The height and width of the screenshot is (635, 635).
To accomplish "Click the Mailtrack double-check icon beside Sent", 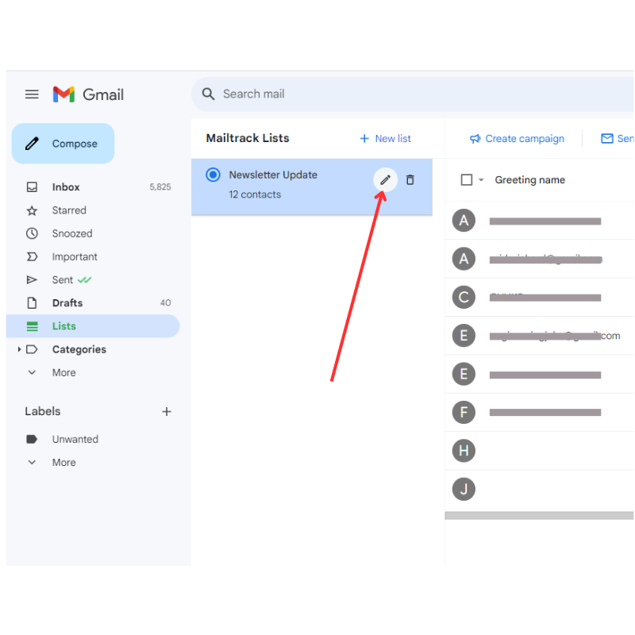I will 84,279.
